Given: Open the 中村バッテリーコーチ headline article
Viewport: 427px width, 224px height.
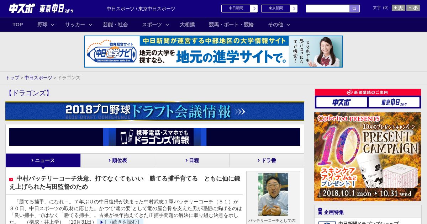Looking at the screenshot, I should point(125,183).
